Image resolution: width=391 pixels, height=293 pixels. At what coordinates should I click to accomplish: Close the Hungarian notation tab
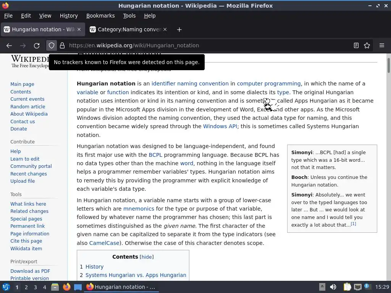[x=79, y=29]
